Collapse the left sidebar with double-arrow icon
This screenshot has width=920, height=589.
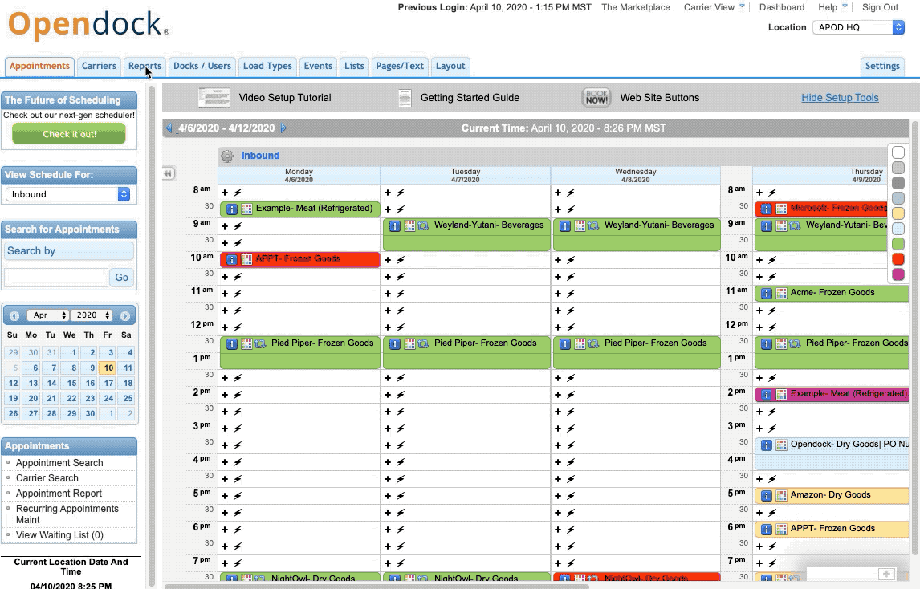(x=169, y=173)
